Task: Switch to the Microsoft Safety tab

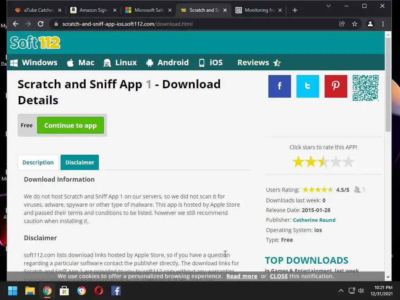Action: 148,10
